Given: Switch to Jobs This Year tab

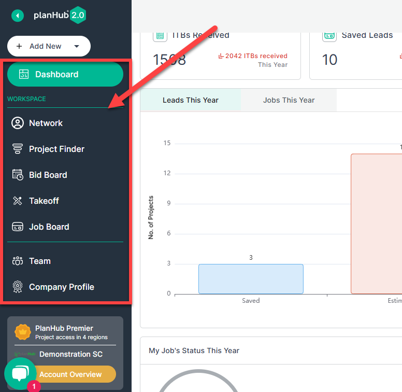Looking at the screenshot, I should pyautogui.click(x=289, y=100).
